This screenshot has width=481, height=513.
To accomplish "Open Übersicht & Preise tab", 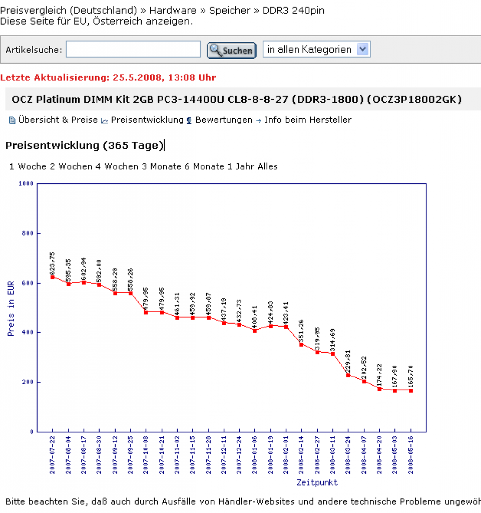I will 58,120.
